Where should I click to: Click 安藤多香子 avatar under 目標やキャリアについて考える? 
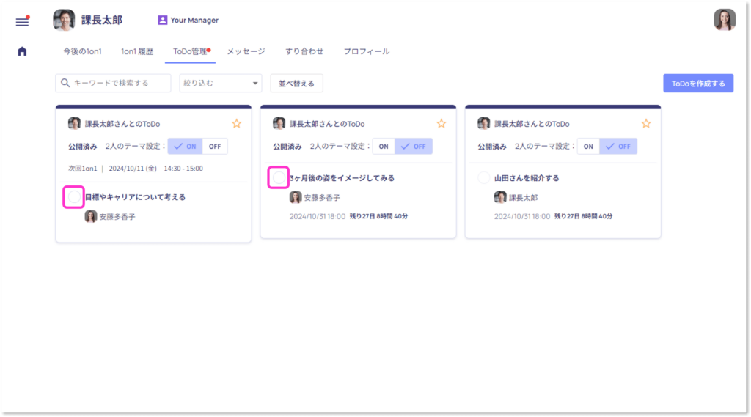point(90,216)
